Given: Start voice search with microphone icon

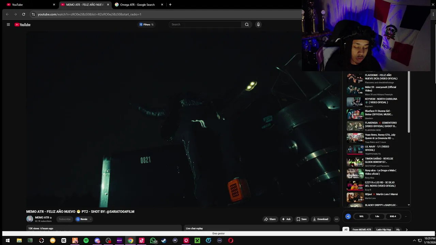Looking at the screenshot, I should 258,24.
